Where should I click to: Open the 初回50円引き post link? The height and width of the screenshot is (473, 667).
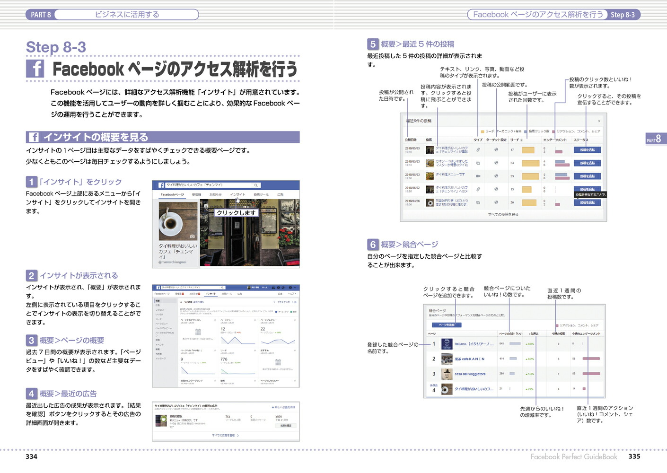point(452,202)
